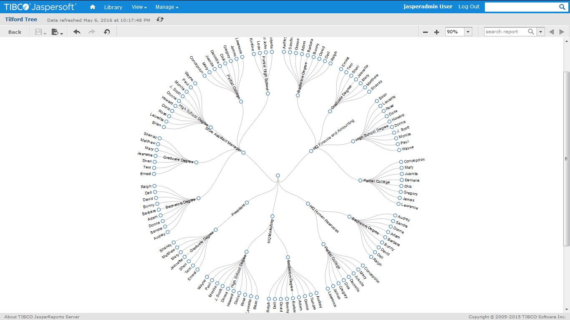Open the 90% zoom level dropdown

click(x=467, y=31)
